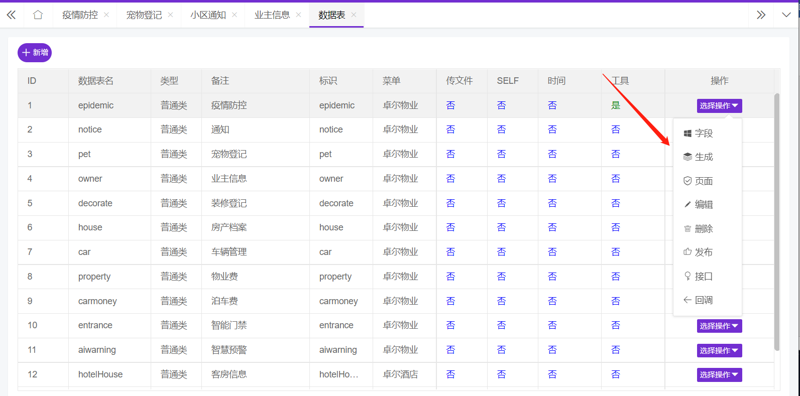The height and width of the screenshot is (396, 800).
Task: Toggle 工具 value in owner row
Action: point(616,179)
